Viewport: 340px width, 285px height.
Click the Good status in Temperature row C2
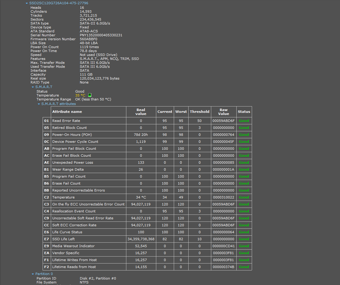244,197
